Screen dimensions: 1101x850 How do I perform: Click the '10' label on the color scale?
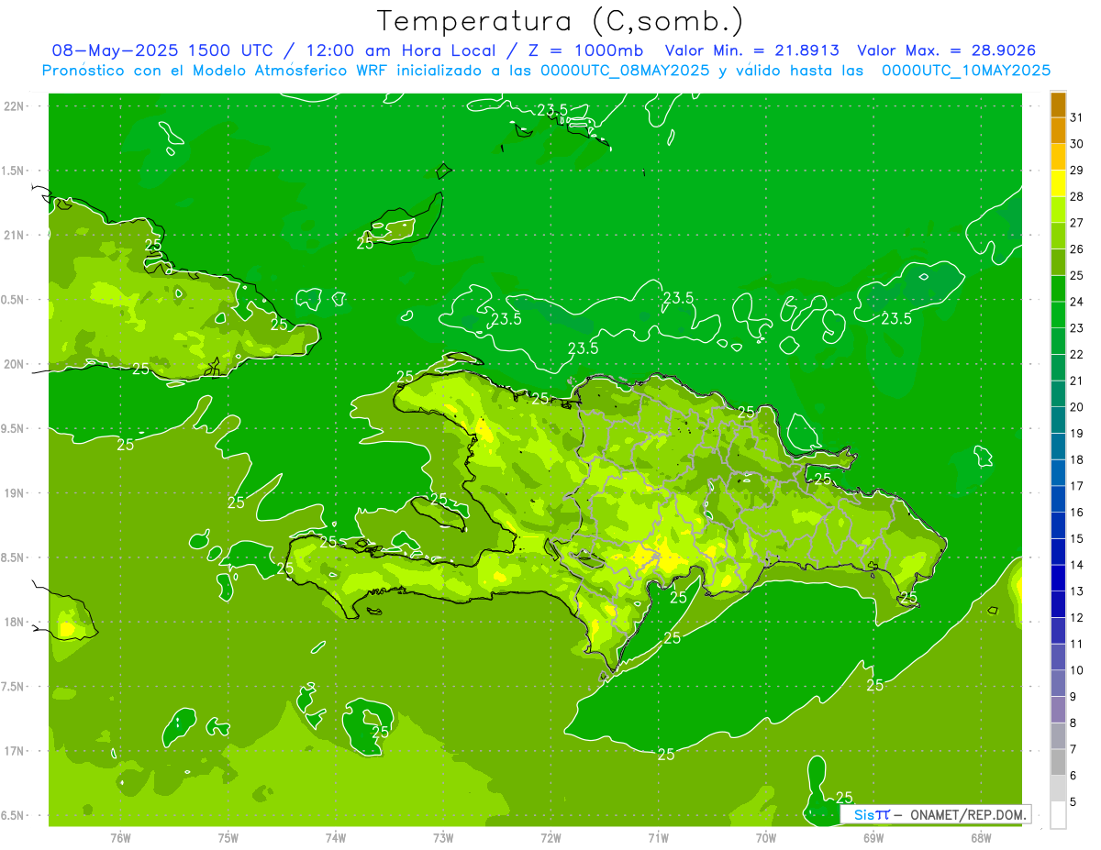tap(1076, 670)
